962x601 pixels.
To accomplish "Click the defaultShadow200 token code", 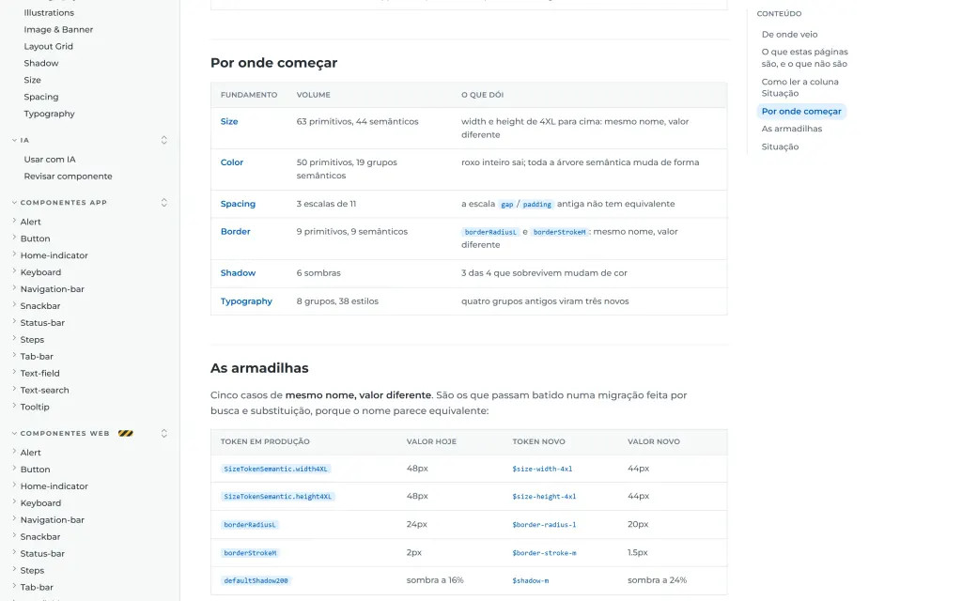I will tap(256, 580).
